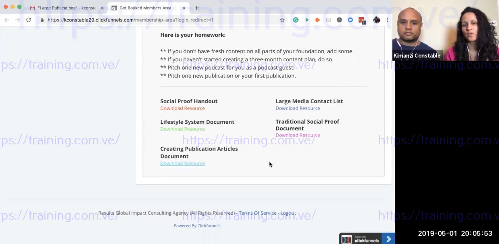Image resolution: width=499 pixels, height=244 pixels.
Task: Select the Get Booked Members Area tab
Action: click(145, 8)
